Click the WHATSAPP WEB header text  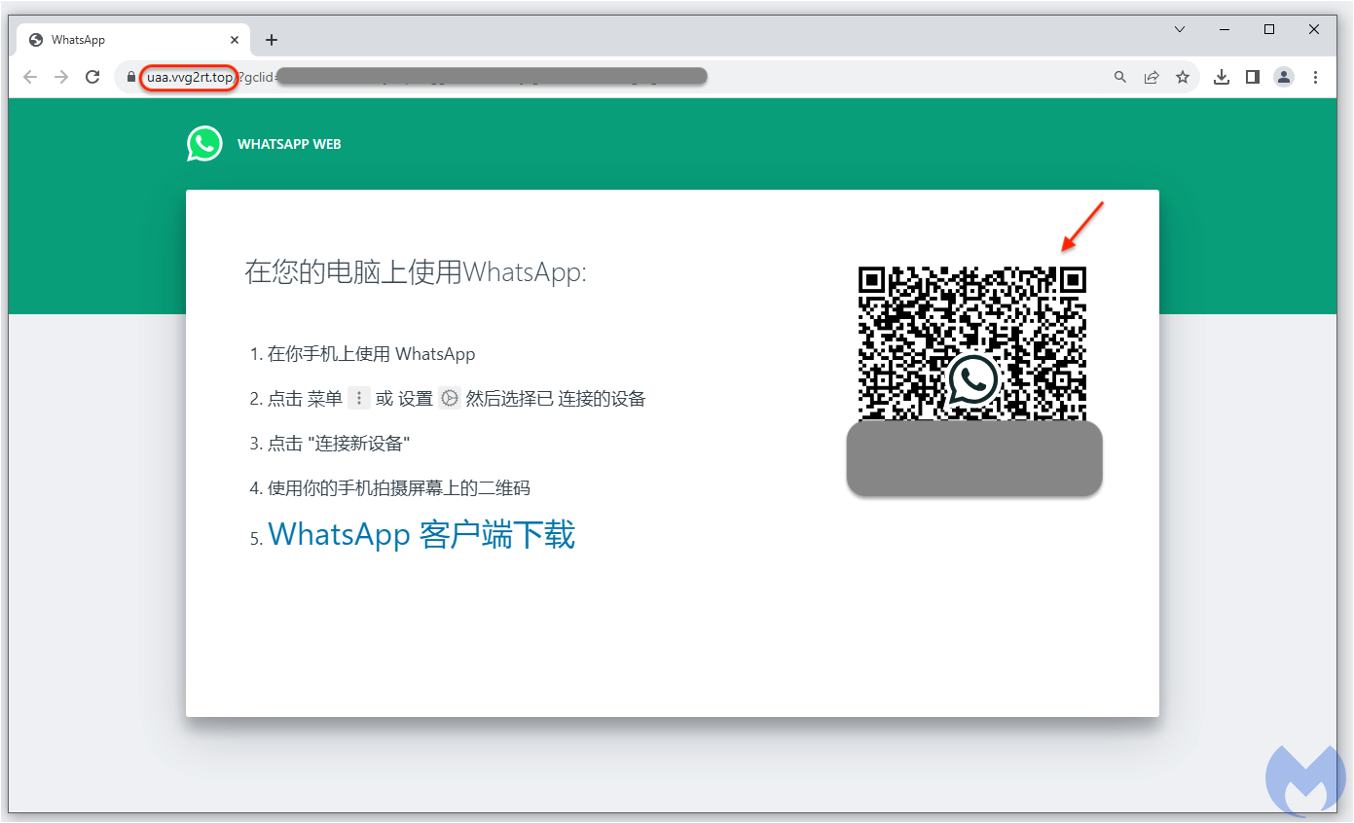(289, 144)
